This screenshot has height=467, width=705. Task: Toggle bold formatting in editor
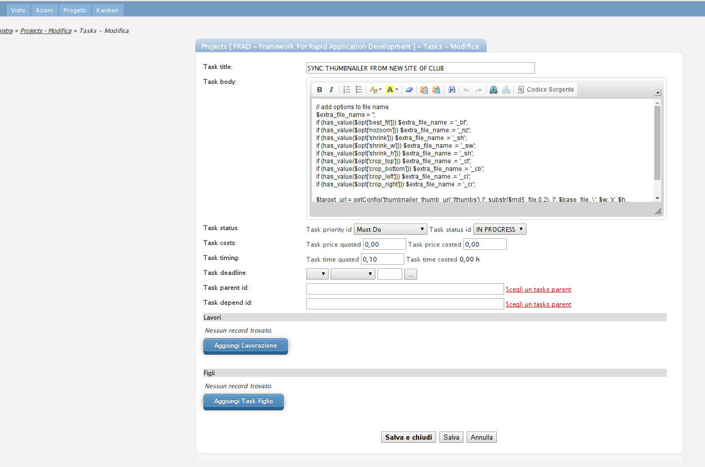point(319,90)
